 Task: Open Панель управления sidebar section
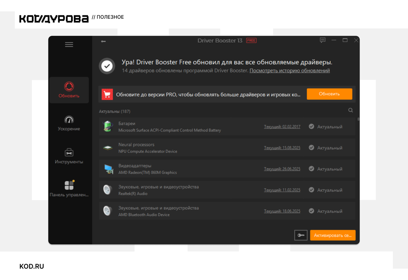(x=69, y=189)
